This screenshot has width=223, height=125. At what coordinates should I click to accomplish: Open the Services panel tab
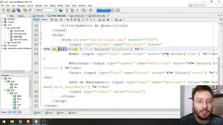[22, 16]
